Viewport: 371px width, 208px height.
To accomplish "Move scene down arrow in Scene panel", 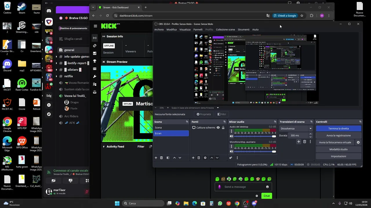I will click(x=180, y=158).
